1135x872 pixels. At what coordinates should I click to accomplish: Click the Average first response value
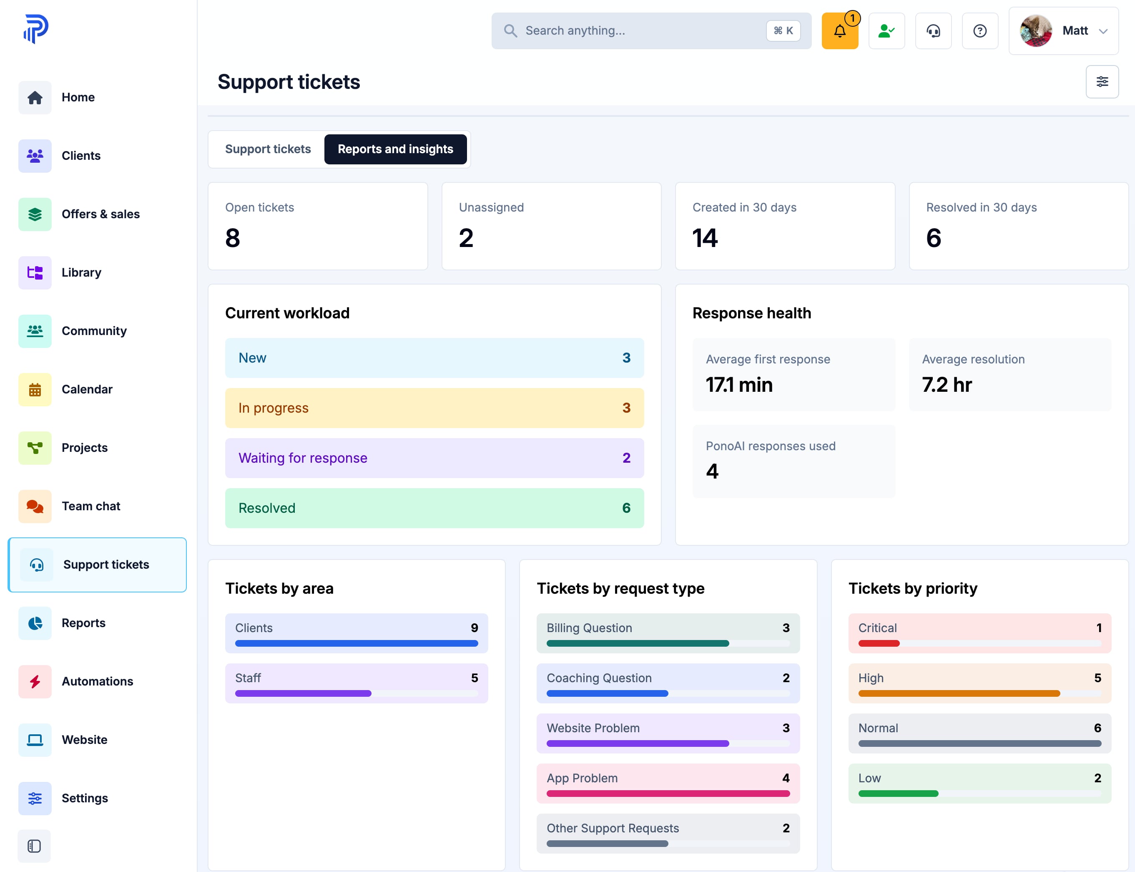(x=739, y=385)
